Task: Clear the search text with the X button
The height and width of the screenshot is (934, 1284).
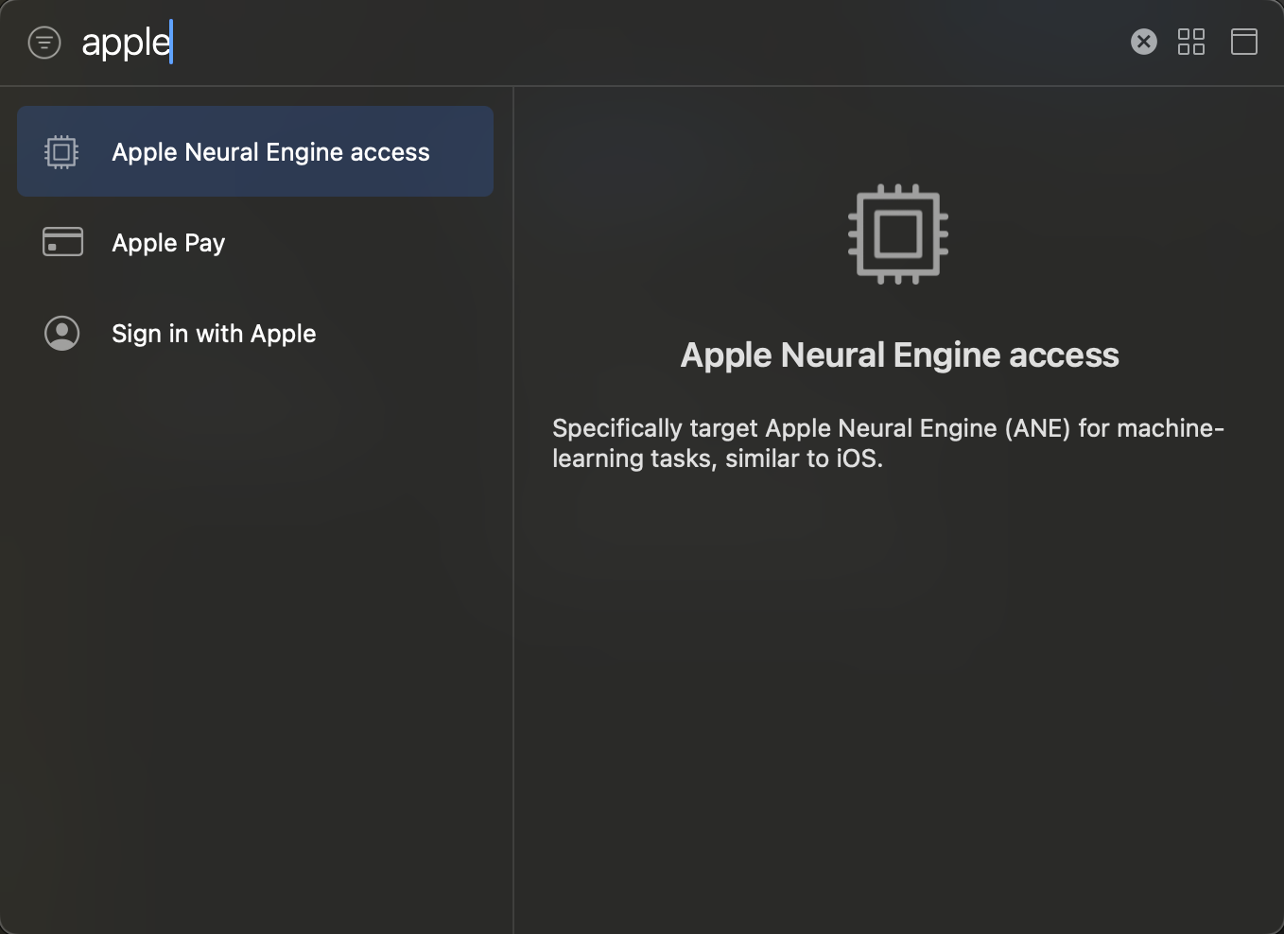Action: (1144, 42)
